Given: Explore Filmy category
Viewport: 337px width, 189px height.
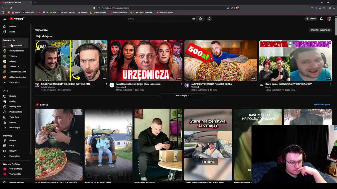Looking at the screenshot, I should point(15,146).
